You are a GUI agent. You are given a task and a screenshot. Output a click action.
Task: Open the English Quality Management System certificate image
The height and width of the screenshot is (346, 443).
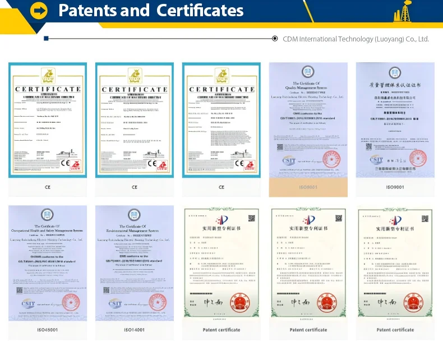(x=308, y=120)
